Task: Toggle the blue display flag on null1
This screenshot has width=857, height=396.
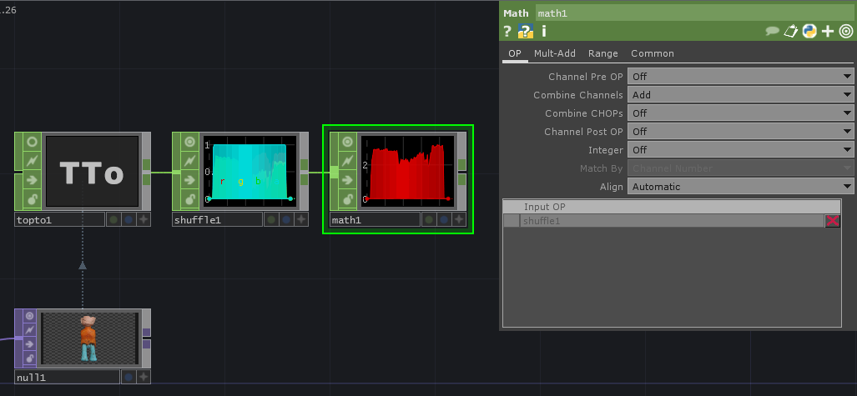Action: (x=129, y=377)
